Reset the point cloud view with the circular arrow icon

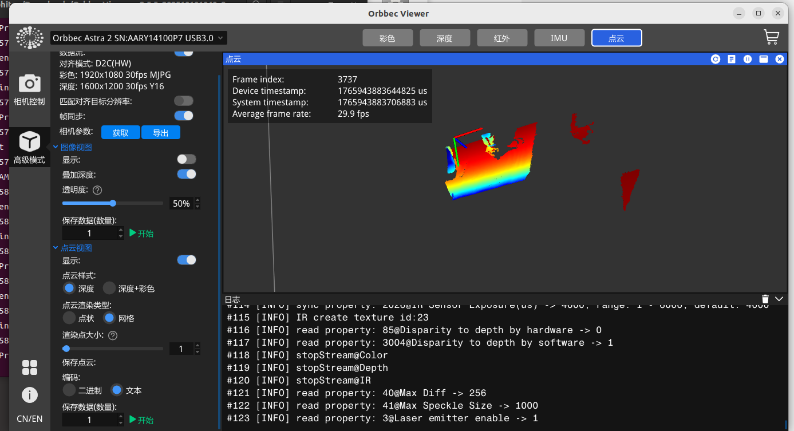coord(715,59)
